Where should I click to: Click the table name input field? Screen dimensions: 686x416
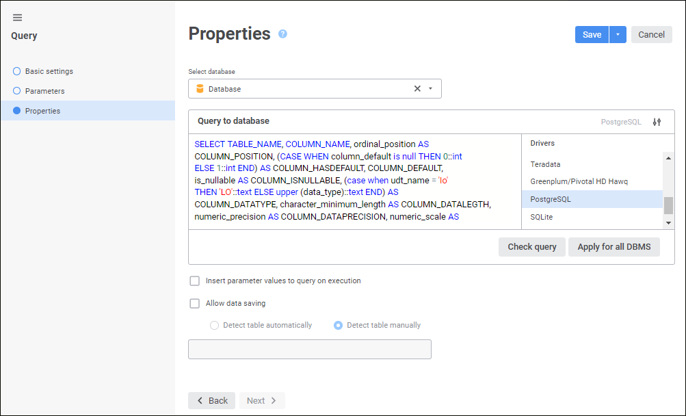tap(309, 349)
